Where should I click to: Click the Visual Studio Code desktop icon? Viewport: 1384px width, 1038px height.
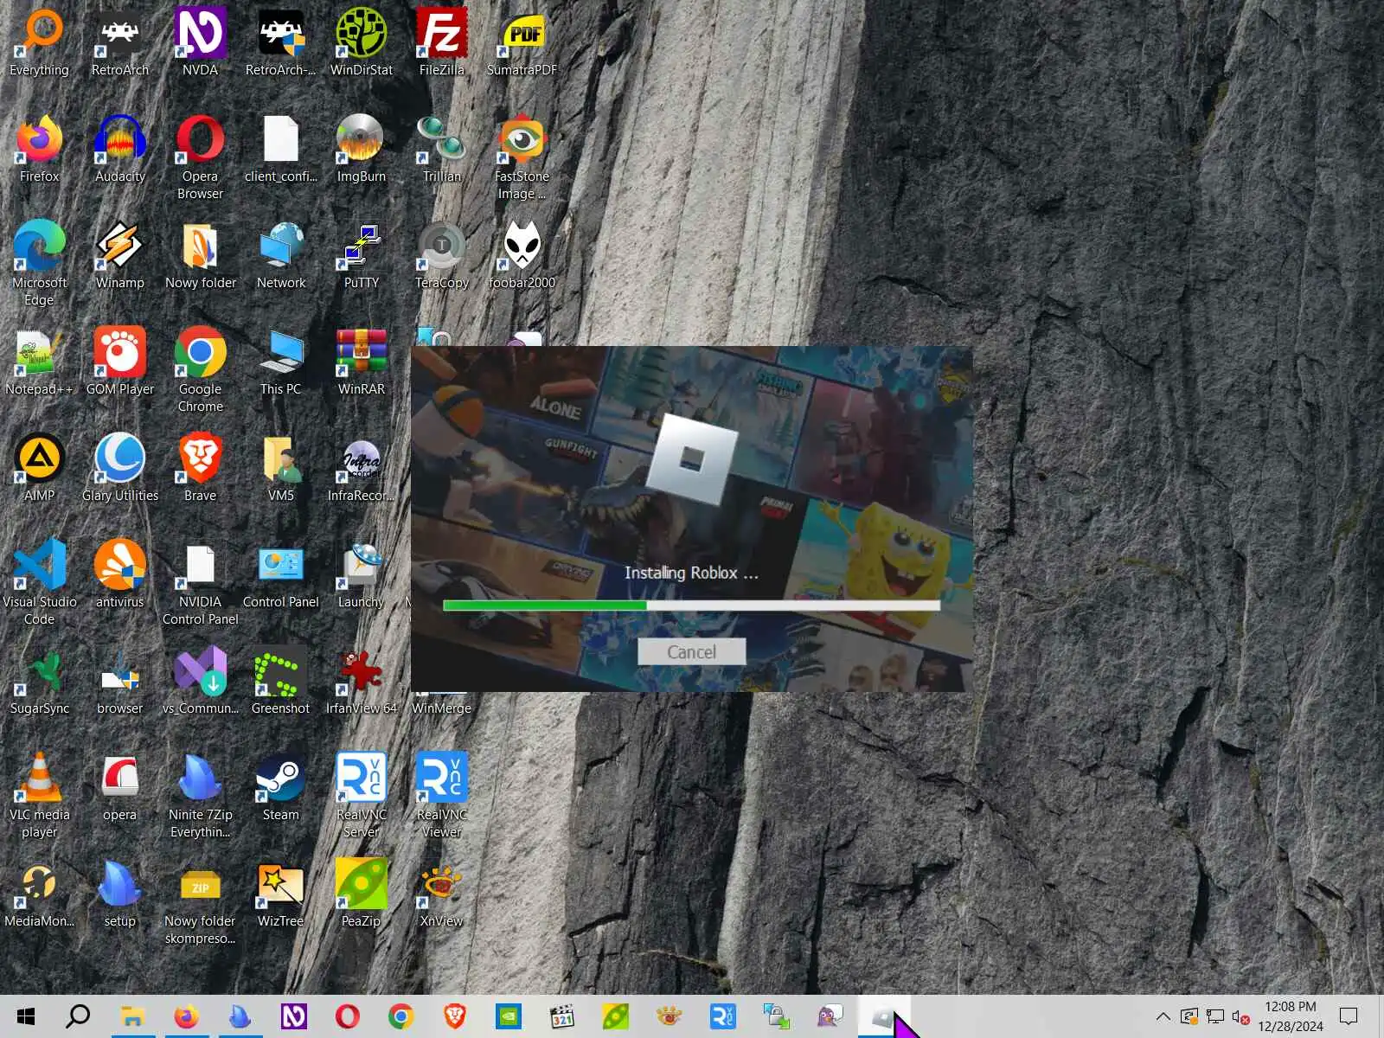40,583
